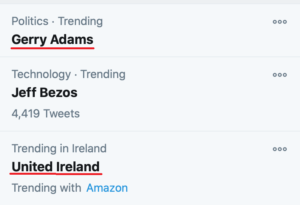Open more options for United Ireland trend
The height and width of the screenshot is (205, 300).
pos(280,149)
